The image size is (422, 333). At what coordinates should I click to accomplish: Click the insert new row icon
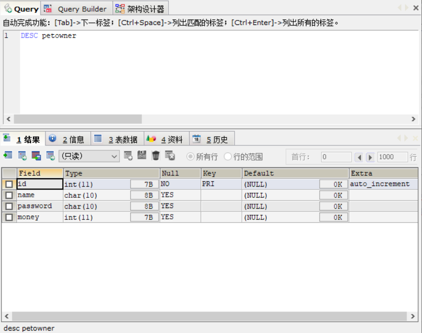click(128, 156)
